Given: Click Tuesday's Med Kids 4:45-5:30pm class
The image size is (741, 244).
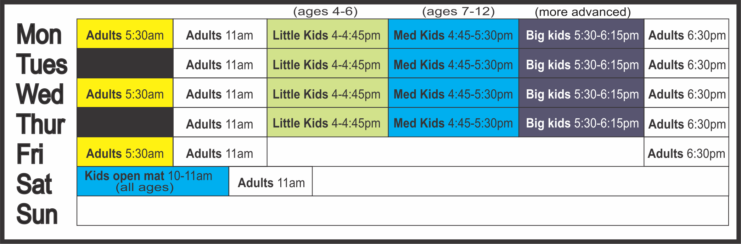Looking at the screenshot, I should [453, 64].
